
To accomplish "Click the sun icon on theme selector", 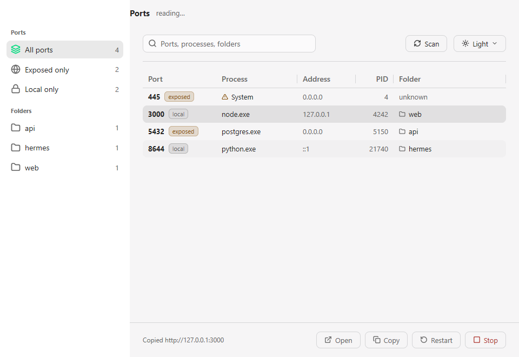I will tap(465, 43).
